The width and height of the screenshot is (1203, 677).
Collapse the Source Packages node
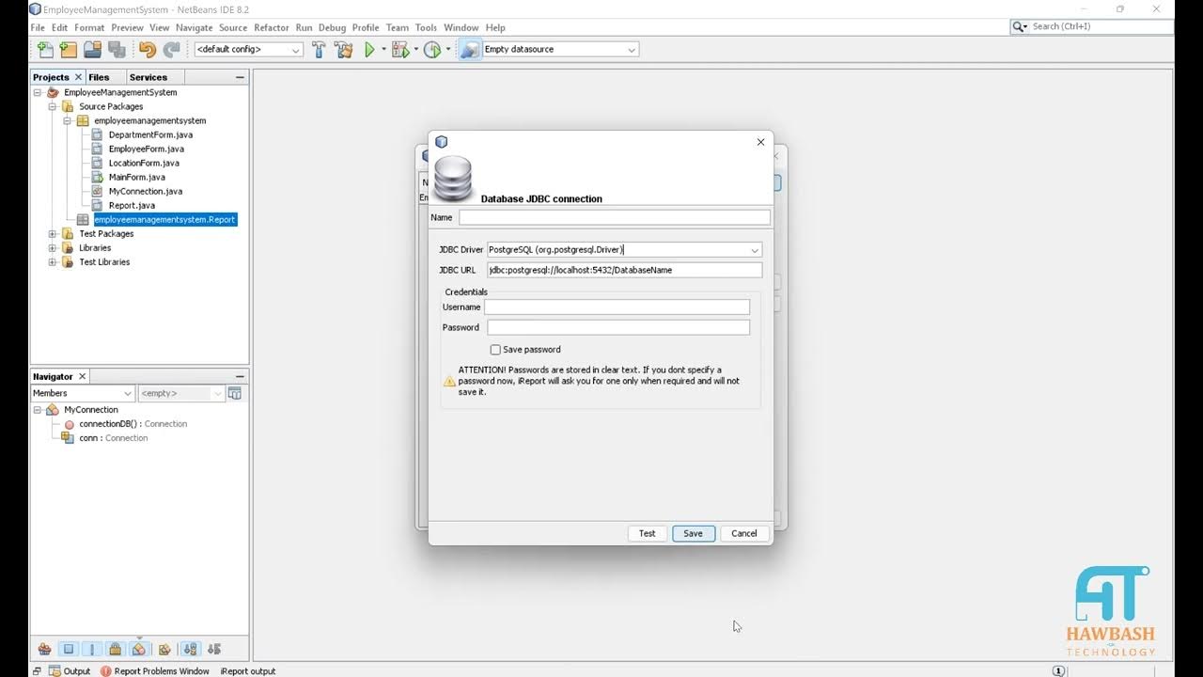click(x=53, y=106)
